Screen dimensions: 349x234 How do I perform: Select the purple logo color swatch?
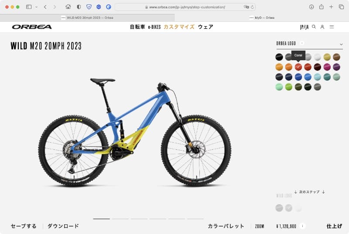point(336,67)
